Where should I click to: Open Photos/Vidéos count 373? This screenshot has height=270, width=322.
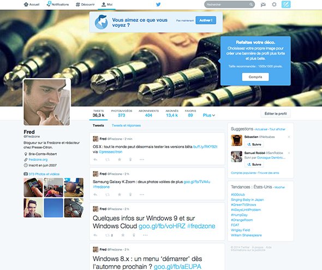(x=121, y=114)
